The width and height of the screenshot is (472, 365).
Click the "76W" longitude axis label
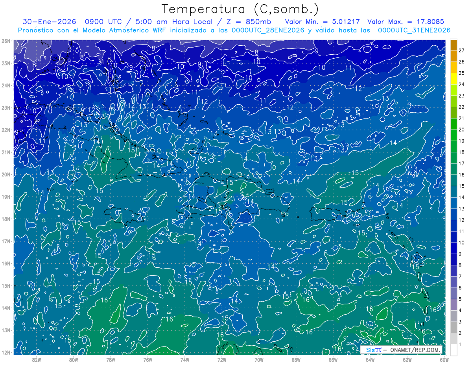[x=148, y=359]
